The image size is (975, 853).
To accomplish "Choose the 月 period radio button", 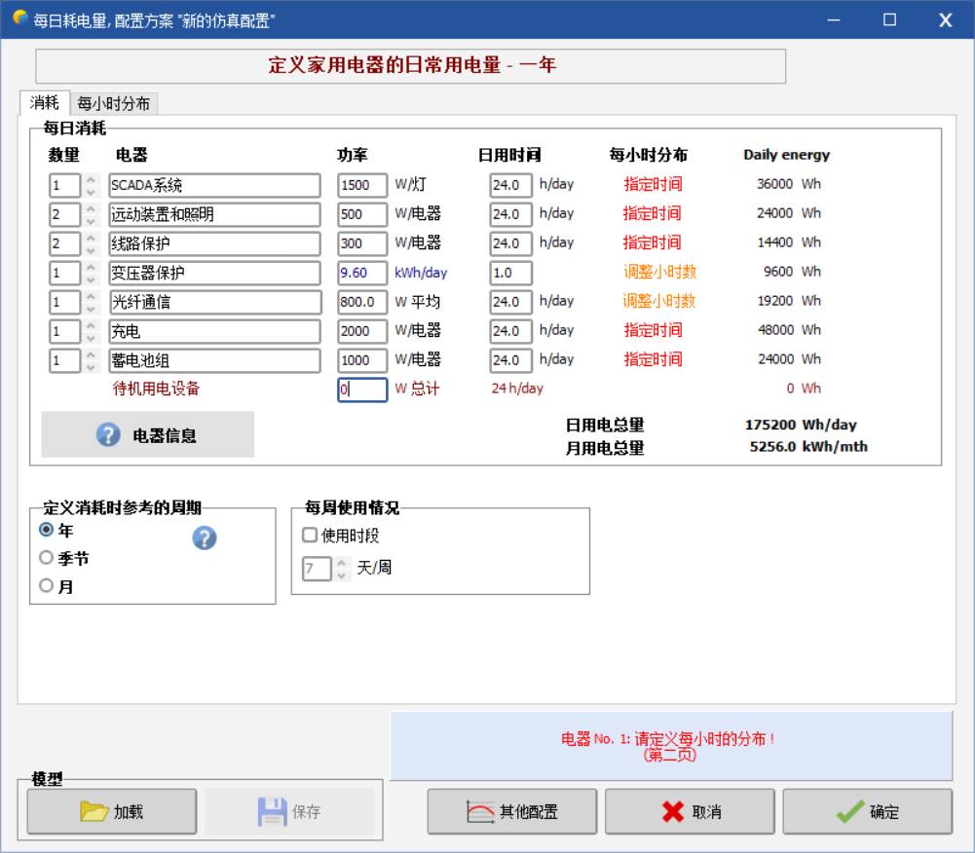I will click(46, 586).
